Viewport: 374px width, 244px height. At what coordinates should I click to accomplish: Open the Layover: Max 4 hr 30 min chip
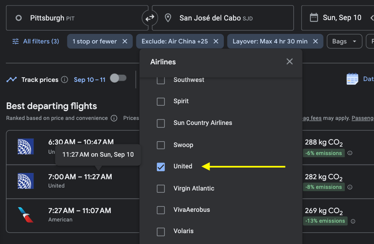click(x=270, y=41)
